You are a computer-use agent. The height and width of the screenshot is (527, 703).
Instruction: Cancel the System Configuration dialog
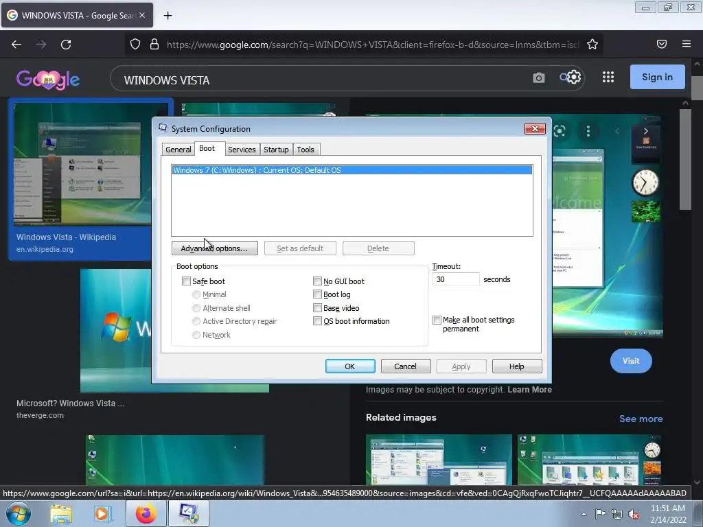click(x=406, y=366)
